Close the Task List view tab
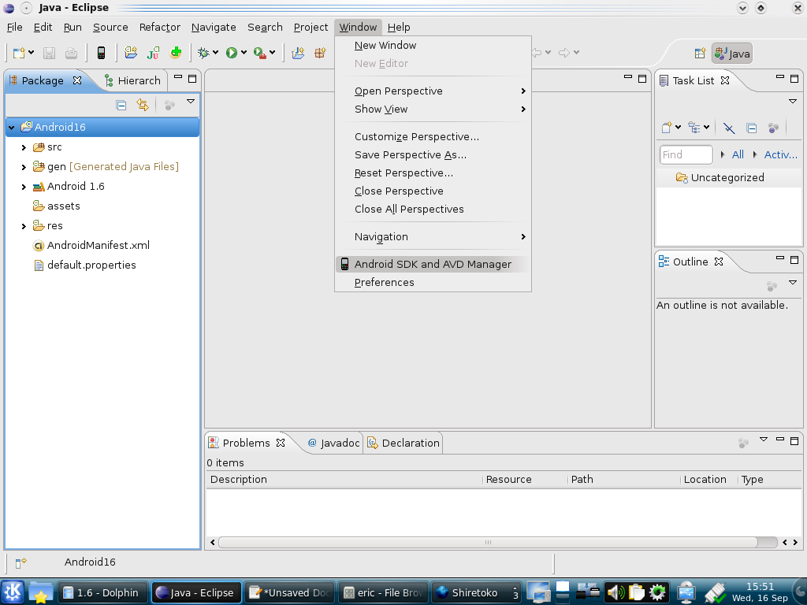 coord(725,80)
